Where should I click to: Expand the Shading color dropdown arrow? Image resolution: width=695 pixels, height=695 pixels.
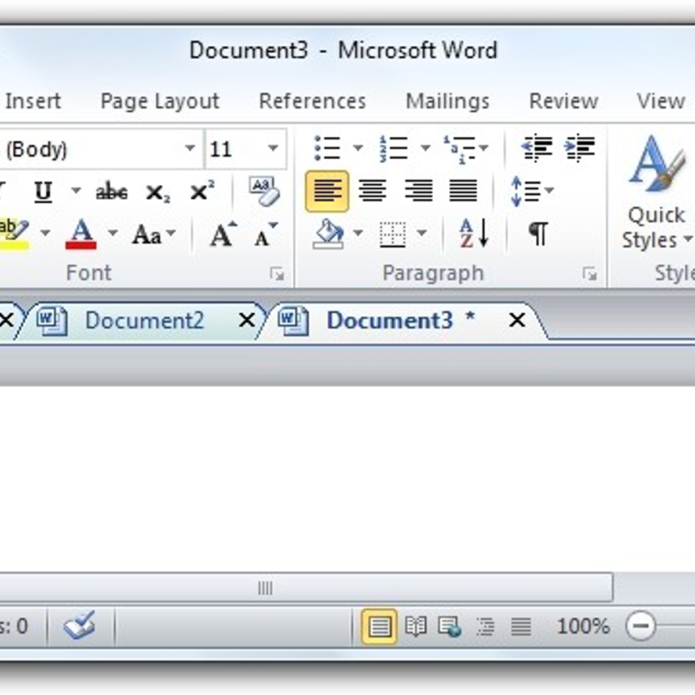click(358, 234)
